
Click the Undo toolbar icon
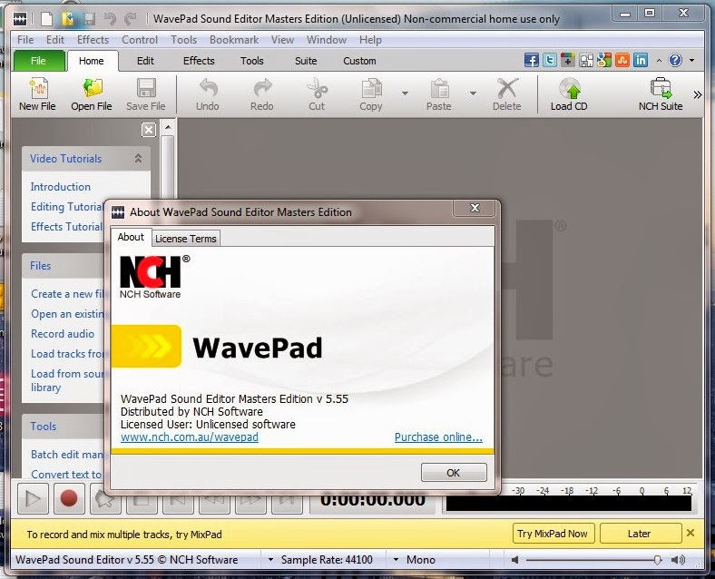208,94
